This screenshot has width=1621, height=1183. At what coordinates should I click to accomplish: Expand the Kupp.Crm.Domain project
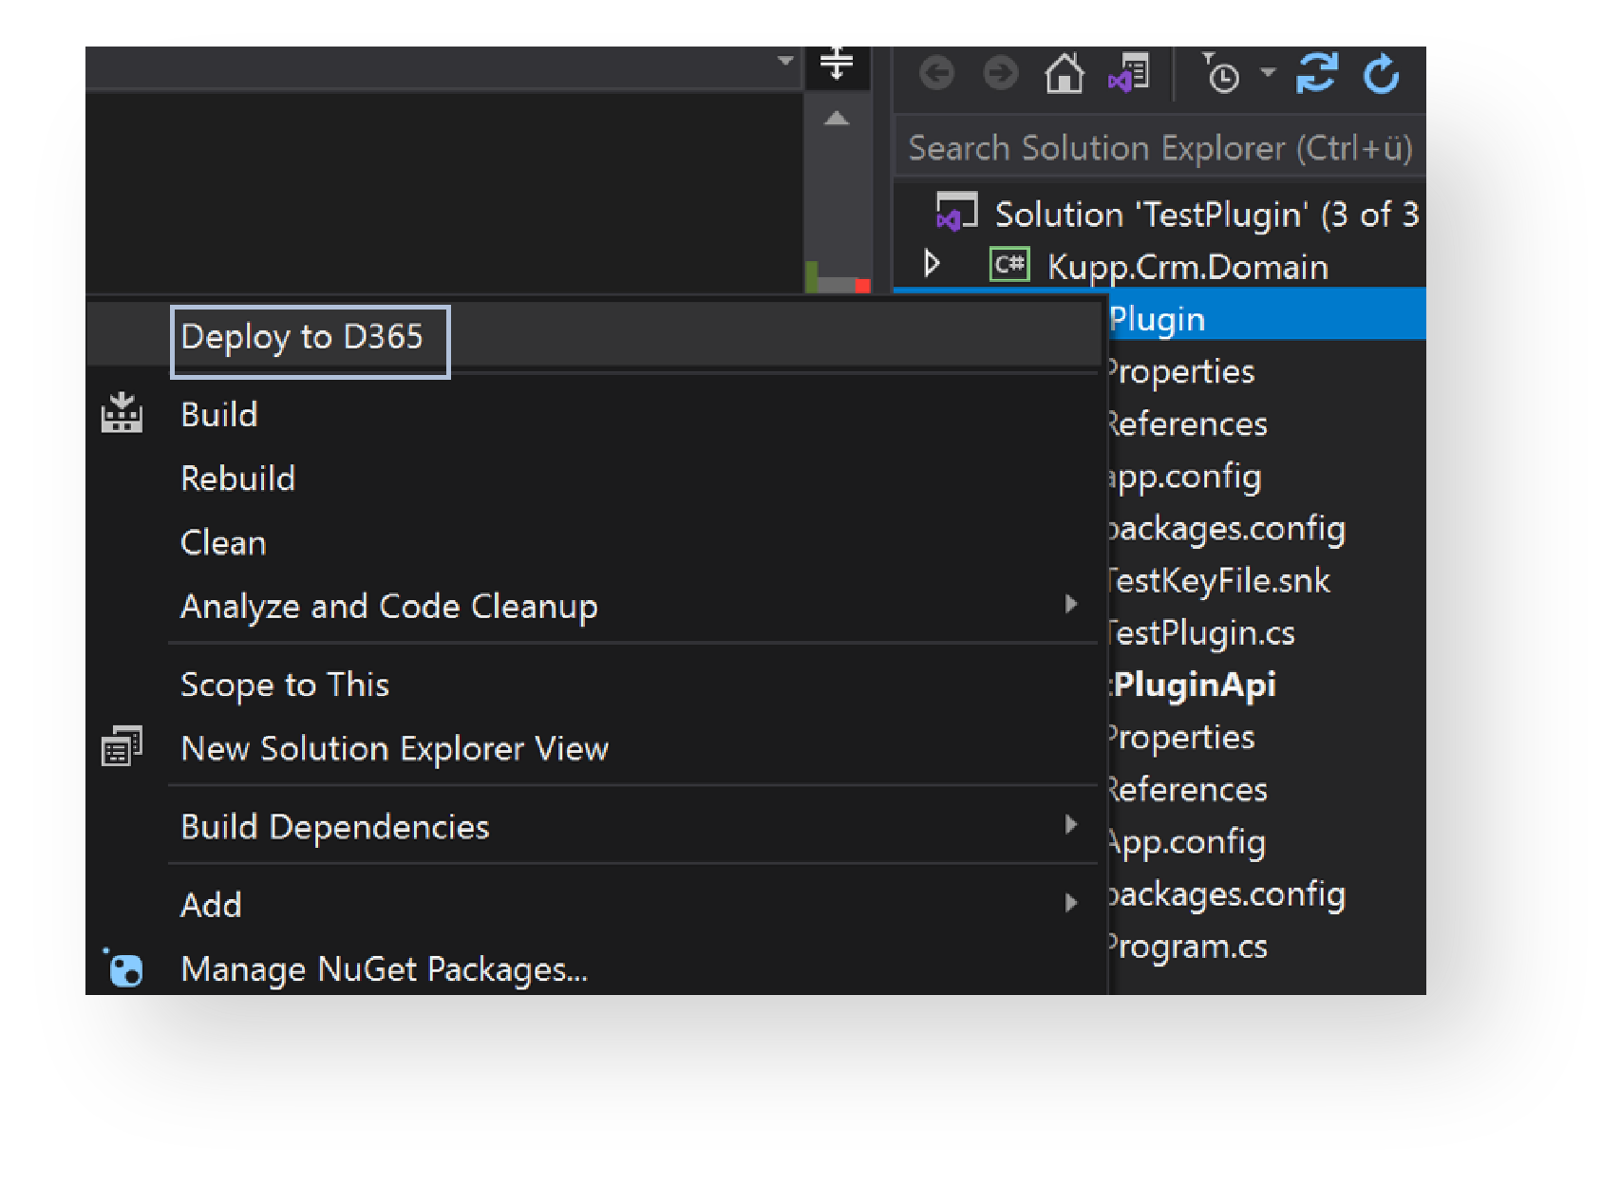[933, 263]
